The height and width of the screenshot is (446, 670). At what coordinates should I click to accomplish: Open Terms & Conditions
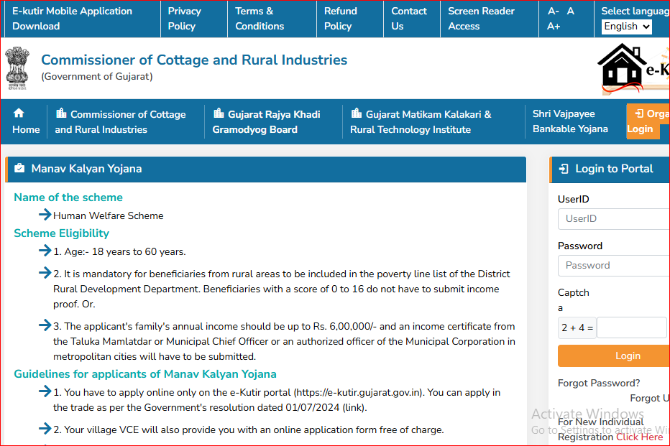tap(260, 19)
